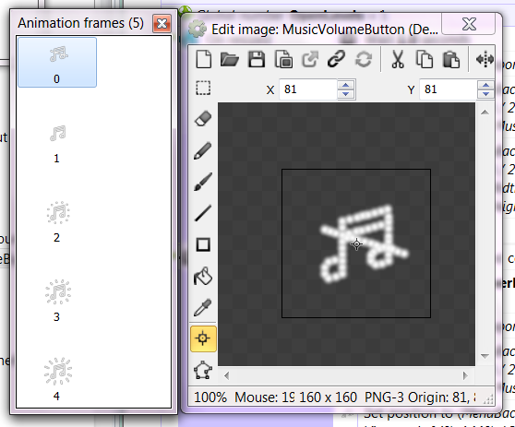Toggle the Set origin and image points tool
The width and height of the screenshot is (515, 427).
coord(203,338)
